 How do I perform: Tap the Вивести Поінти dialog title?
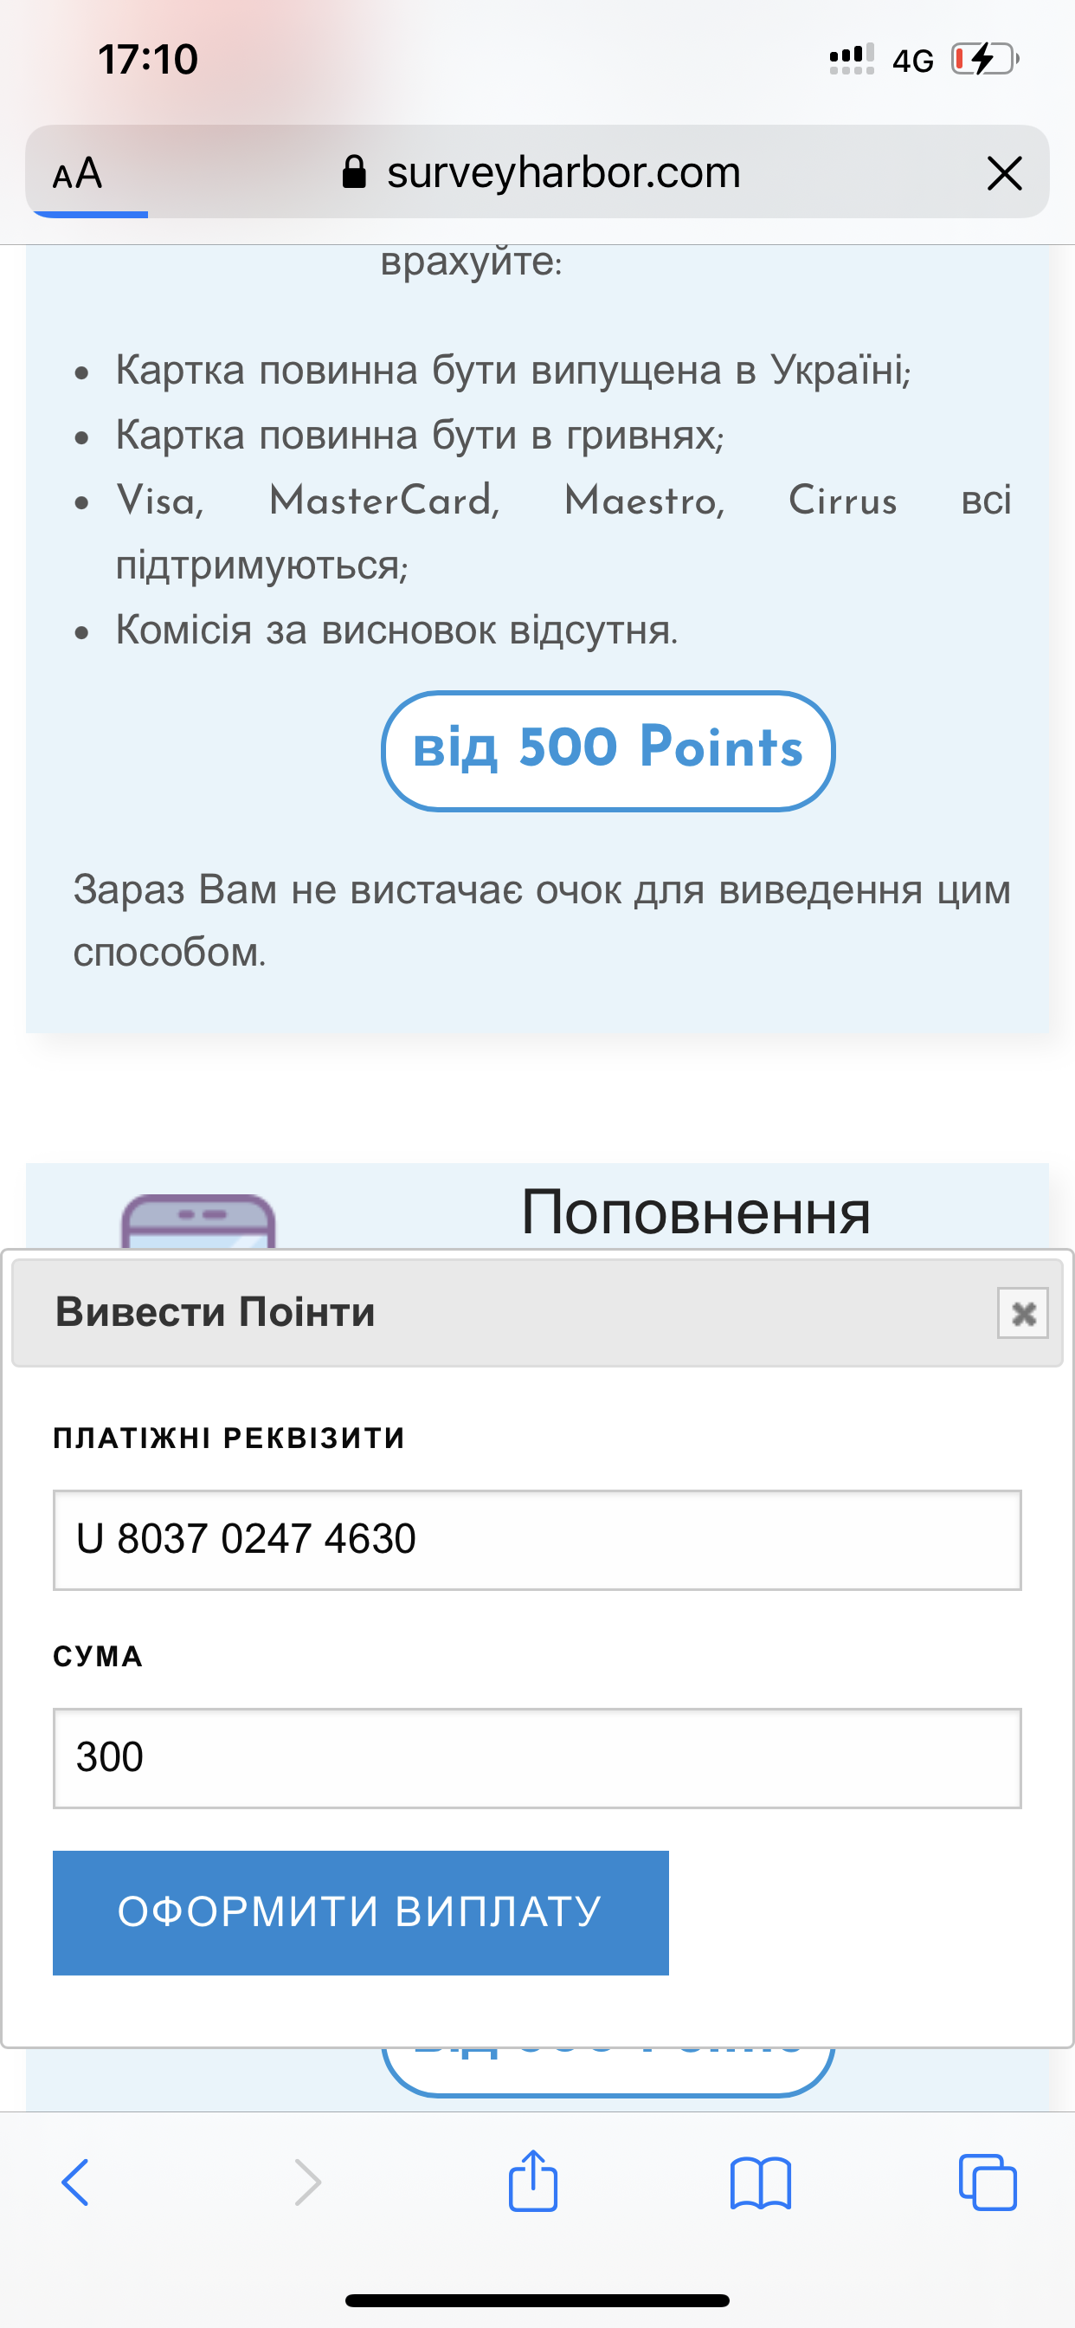[215, 1312]
